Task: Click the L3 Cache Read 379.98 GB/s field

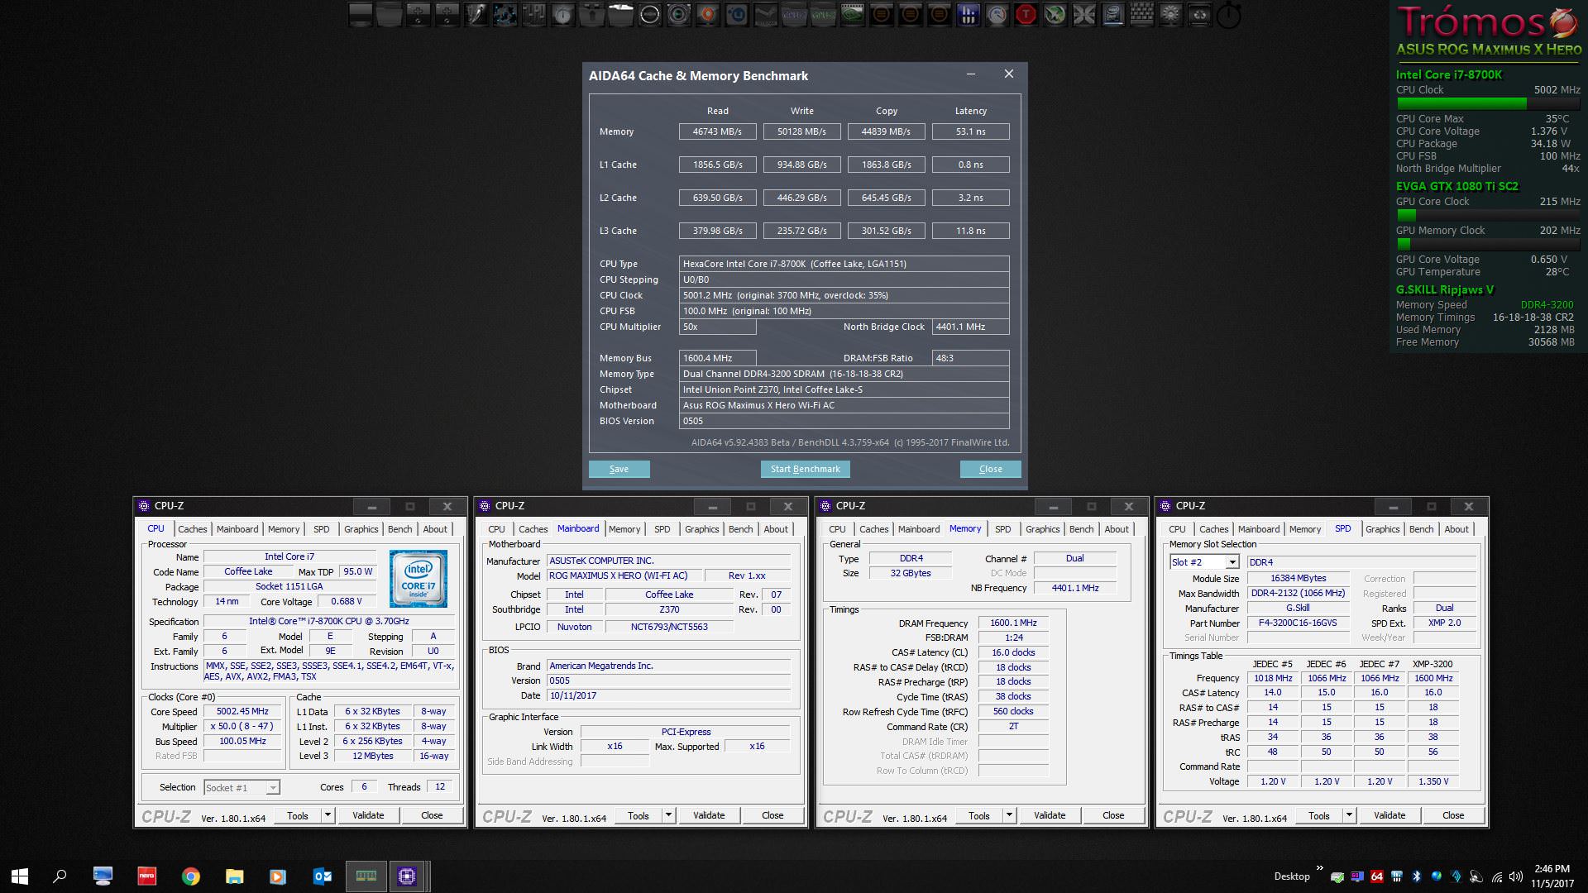Action: [717, 231]
